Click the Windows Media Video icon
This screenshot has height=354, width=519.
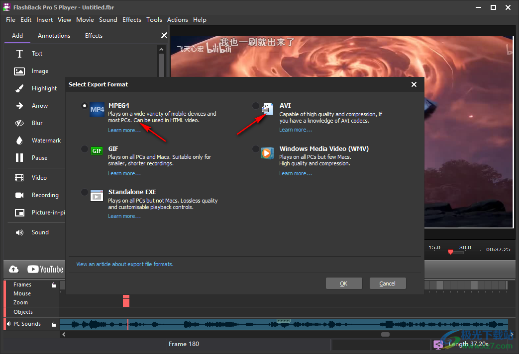tap(267, 153)
